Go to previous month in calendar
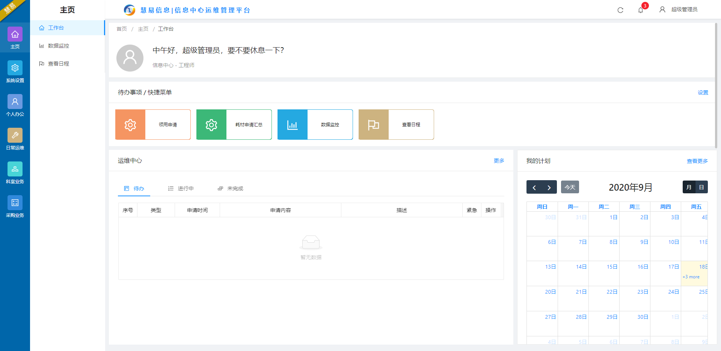This screenshot has height=351, width=721. tap(534, 187)
